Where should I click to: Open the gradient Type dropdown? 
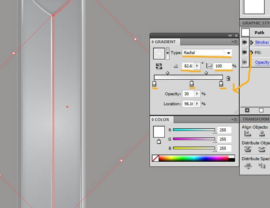coord(228,53)
